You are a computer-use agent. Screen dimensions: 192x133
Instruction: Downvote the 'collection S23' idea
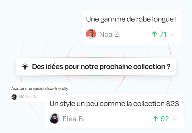pos(174,118)
